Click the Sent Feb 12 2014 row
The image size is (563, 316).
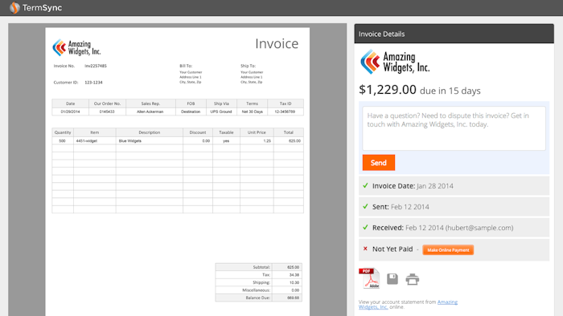[454, 206]
